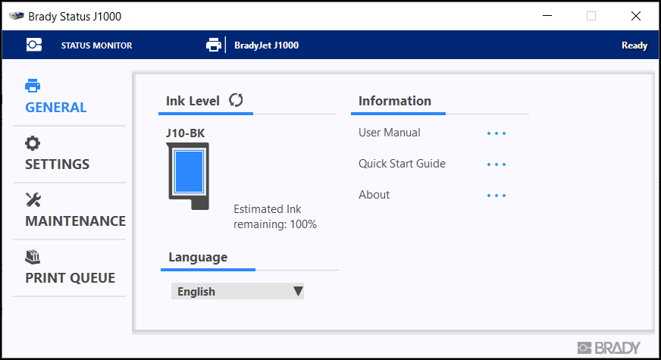
Task: Click the printer icon beside BradyJet J1000
Action: tap(213, 45)
